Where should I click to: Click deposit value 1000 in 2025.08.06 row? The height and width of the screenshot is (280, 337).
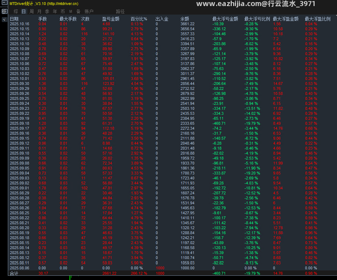[x=160, y=268]
